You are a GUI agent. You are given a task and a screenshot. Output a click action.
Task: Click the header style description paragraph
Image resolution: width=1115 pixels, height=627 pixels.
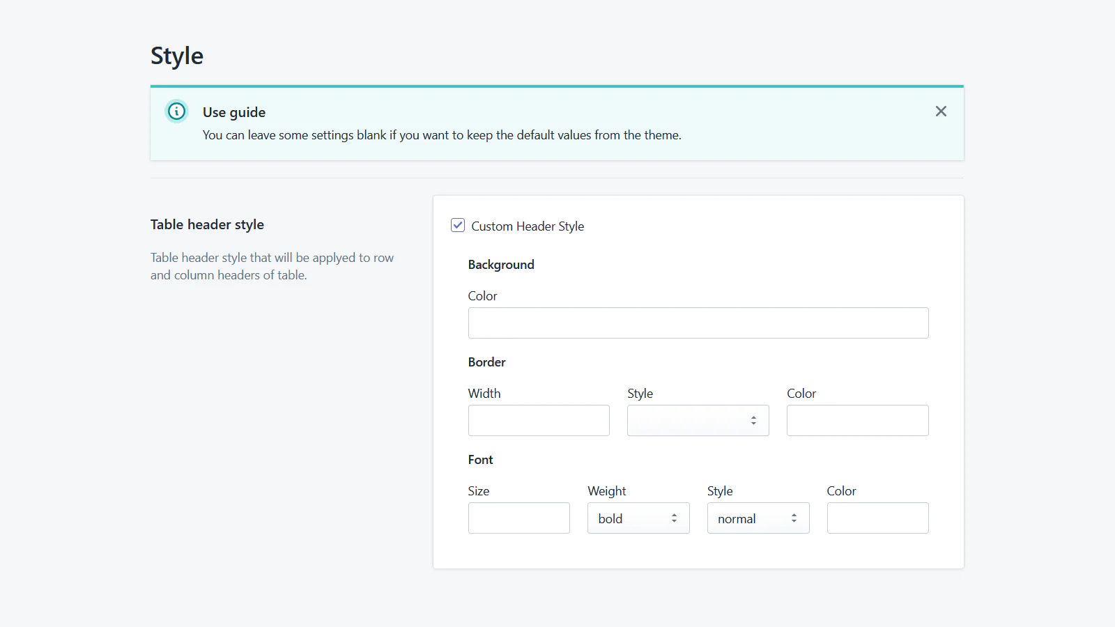tap(272, 266)
